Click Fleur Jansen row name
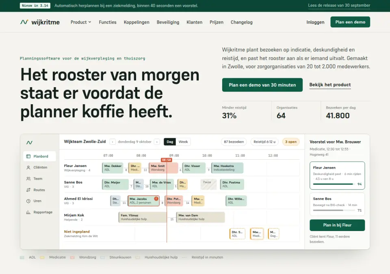The image size is (390, 274). 76,166
